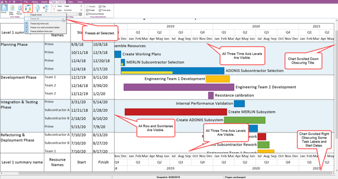Select the Normal view mode icon

4,8
